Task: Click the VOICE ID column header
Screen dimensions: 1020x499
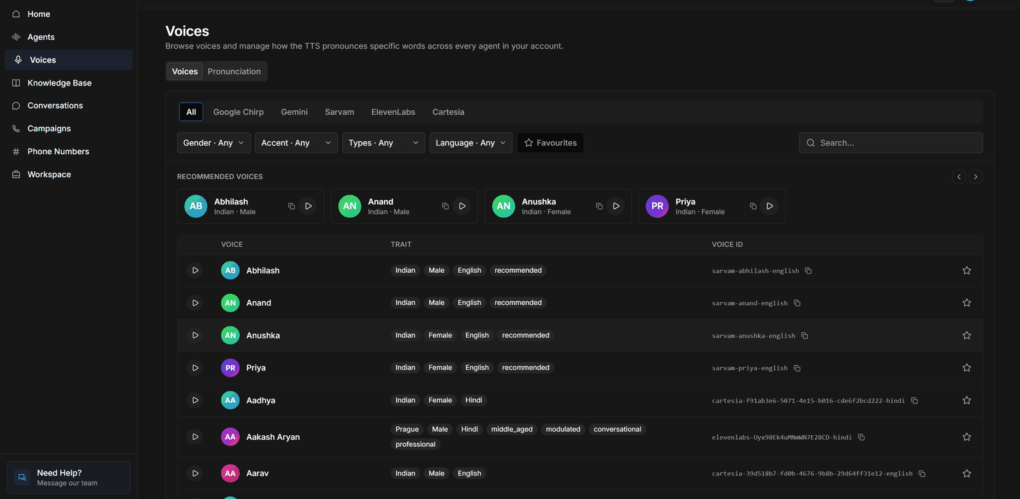Action: (x=727, y=245)
